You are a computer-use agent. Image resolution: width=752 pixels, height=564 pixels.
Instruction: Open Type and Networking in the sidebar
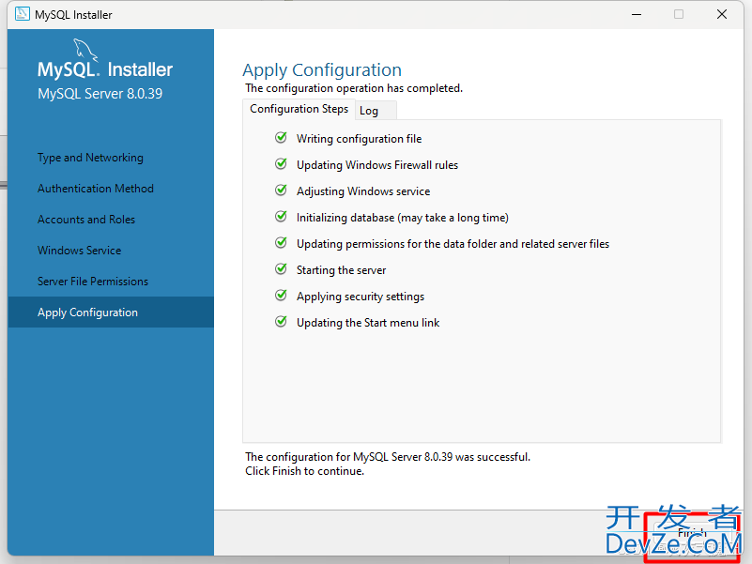coord(90,158)
